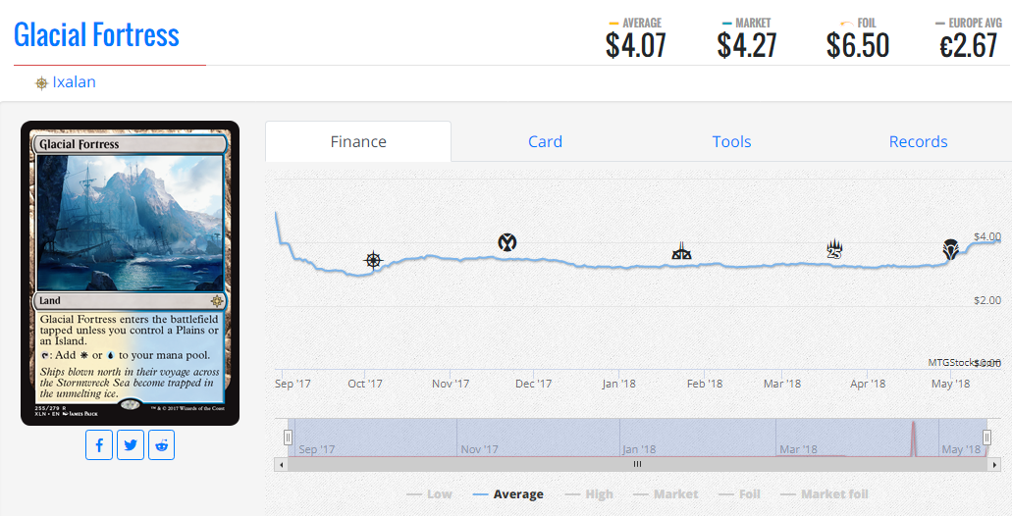Viewport: 1012px width, 516px height.
Task: Click the Mar '18 label in the navigator
Action: click(798, 449)
